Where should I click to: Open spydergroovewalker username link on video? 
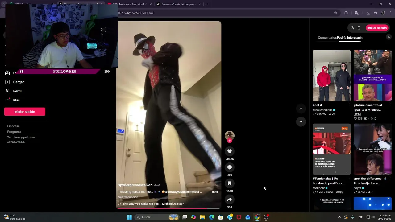point(135,185)
